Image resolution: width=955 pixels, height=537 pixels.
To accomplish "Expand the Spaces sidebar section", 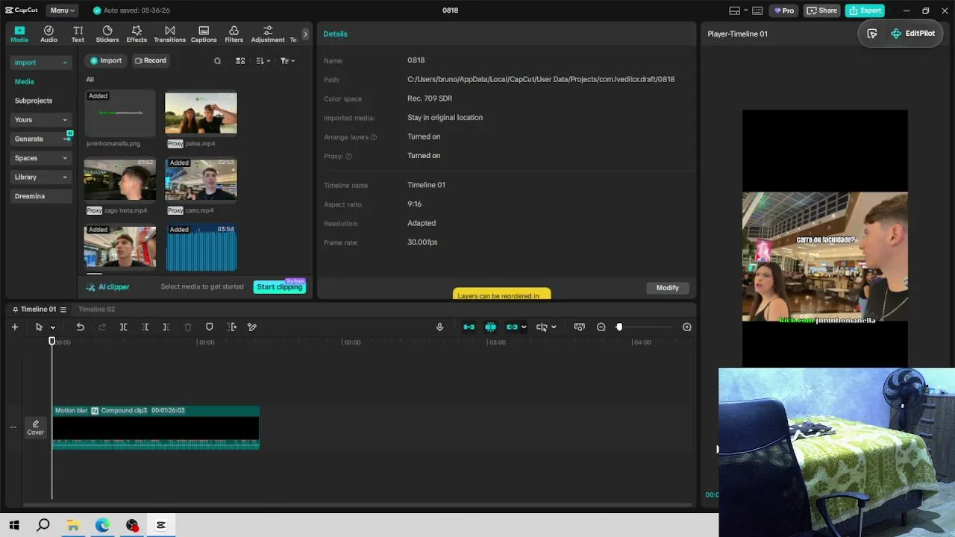I will pyautogui.click(x=42, y=158).
